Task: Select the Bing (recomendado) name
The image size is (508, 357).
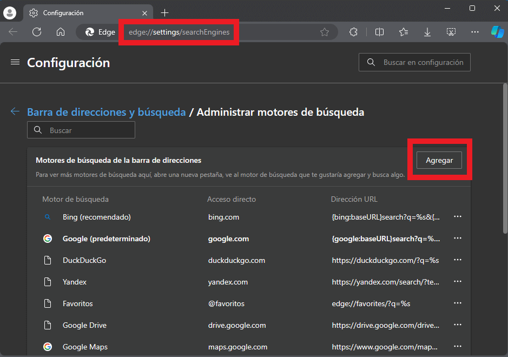Action: click(96, 217)
